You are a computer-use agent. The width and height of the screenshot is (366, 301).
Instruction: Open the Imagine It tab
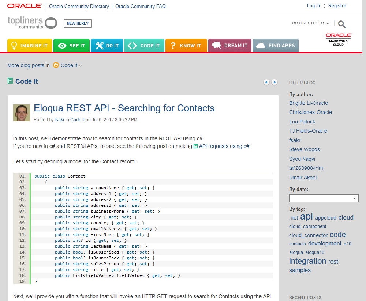pos(30,45)
